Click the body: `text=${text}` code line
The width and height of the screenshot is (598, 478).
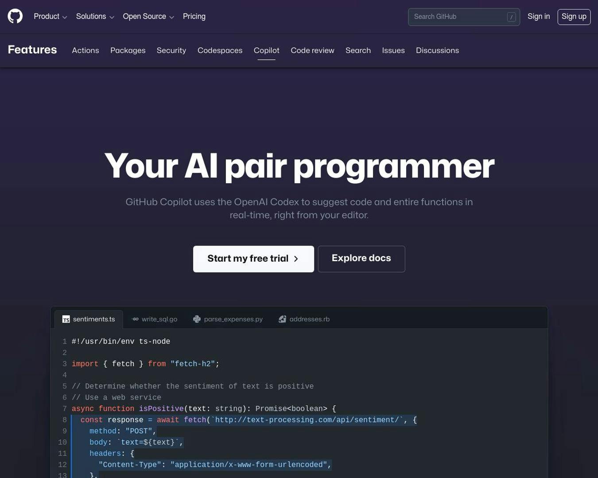click(x=136, y=442)
